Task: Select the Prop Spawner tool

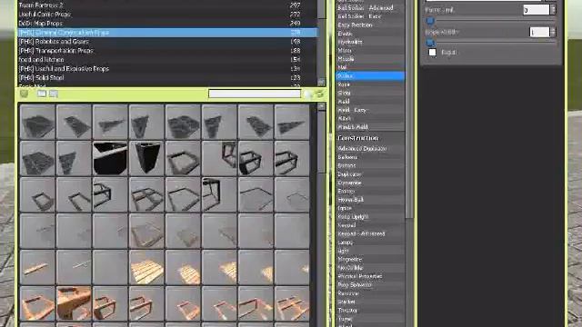Action: click(370, 285)
